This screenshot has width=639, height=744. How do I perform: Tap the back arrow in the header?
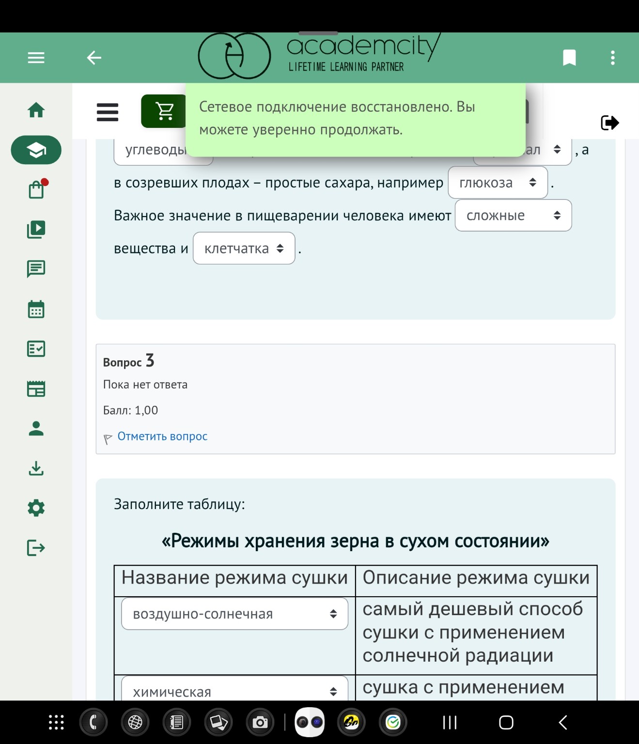click(x=94, y=58)
